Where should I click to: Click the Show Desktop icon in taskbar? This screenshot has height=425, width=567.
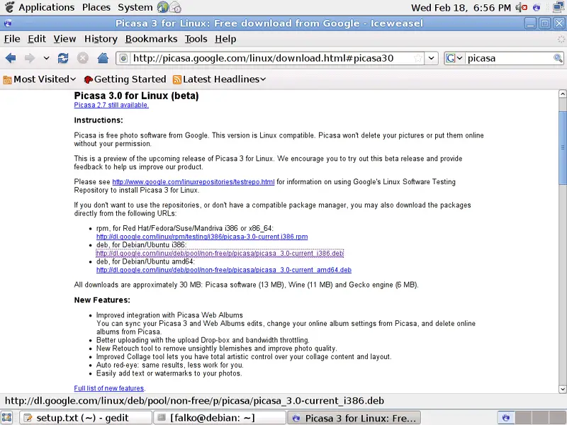[7, 418]
